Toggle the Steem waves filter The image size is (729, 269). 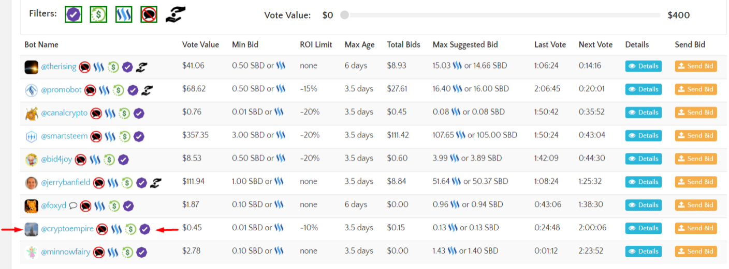pyautogui.click(x=124, y=14)
